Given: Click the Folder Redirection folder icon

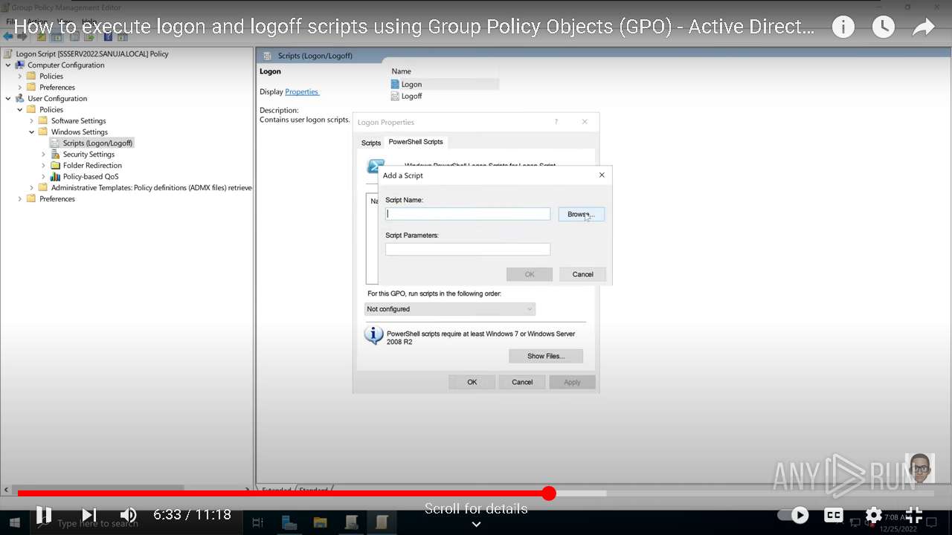Looking at the screenshot, I should 55,165.
